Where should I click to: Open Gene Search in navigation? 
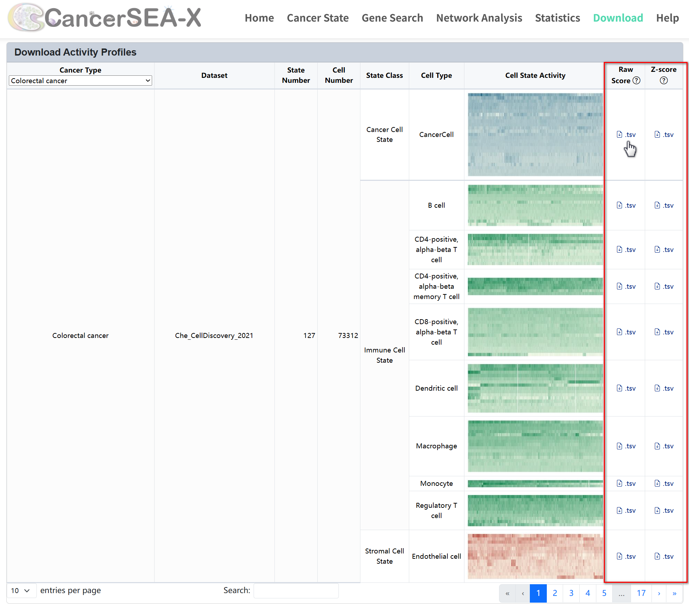pyautogui.click(x=392, y=18)
